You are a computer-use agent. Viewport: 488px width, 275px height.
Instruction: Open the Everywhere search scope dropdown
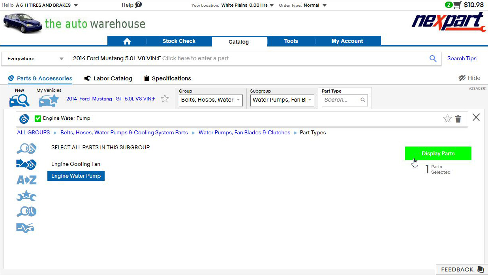[x=36, y=59]
